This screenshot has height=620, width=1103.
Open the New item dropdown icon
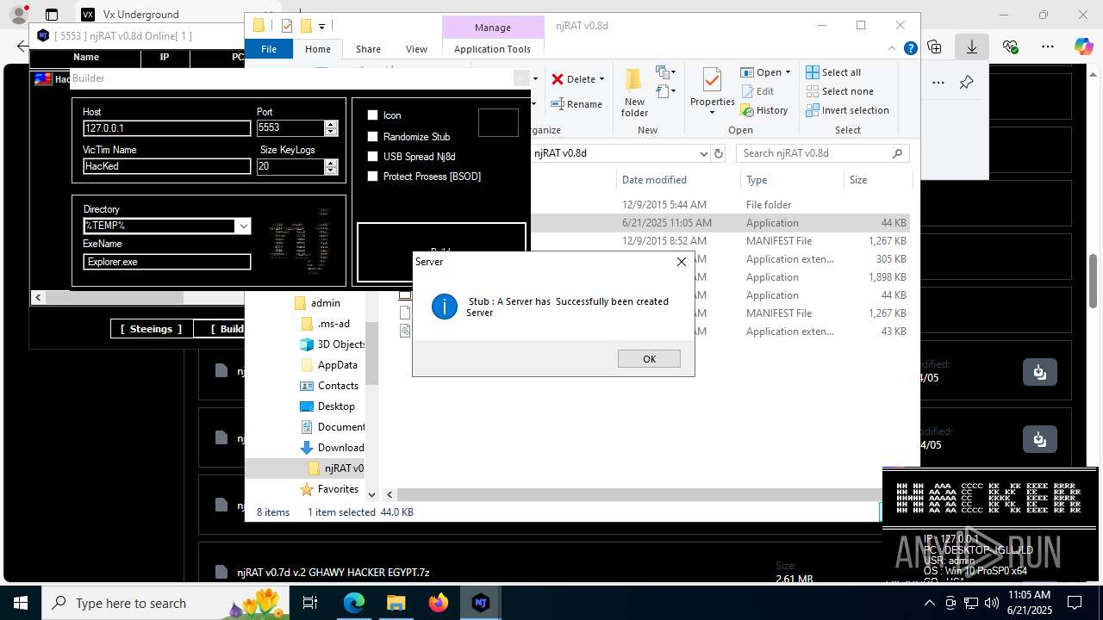[664, 72]
